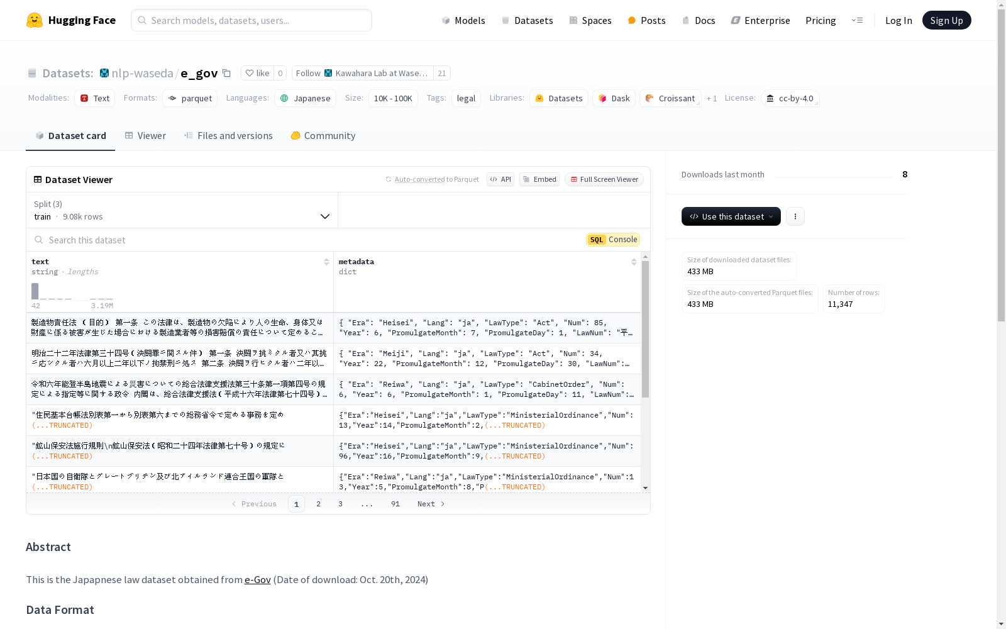Open the Enterprise page

coord(760,20)
